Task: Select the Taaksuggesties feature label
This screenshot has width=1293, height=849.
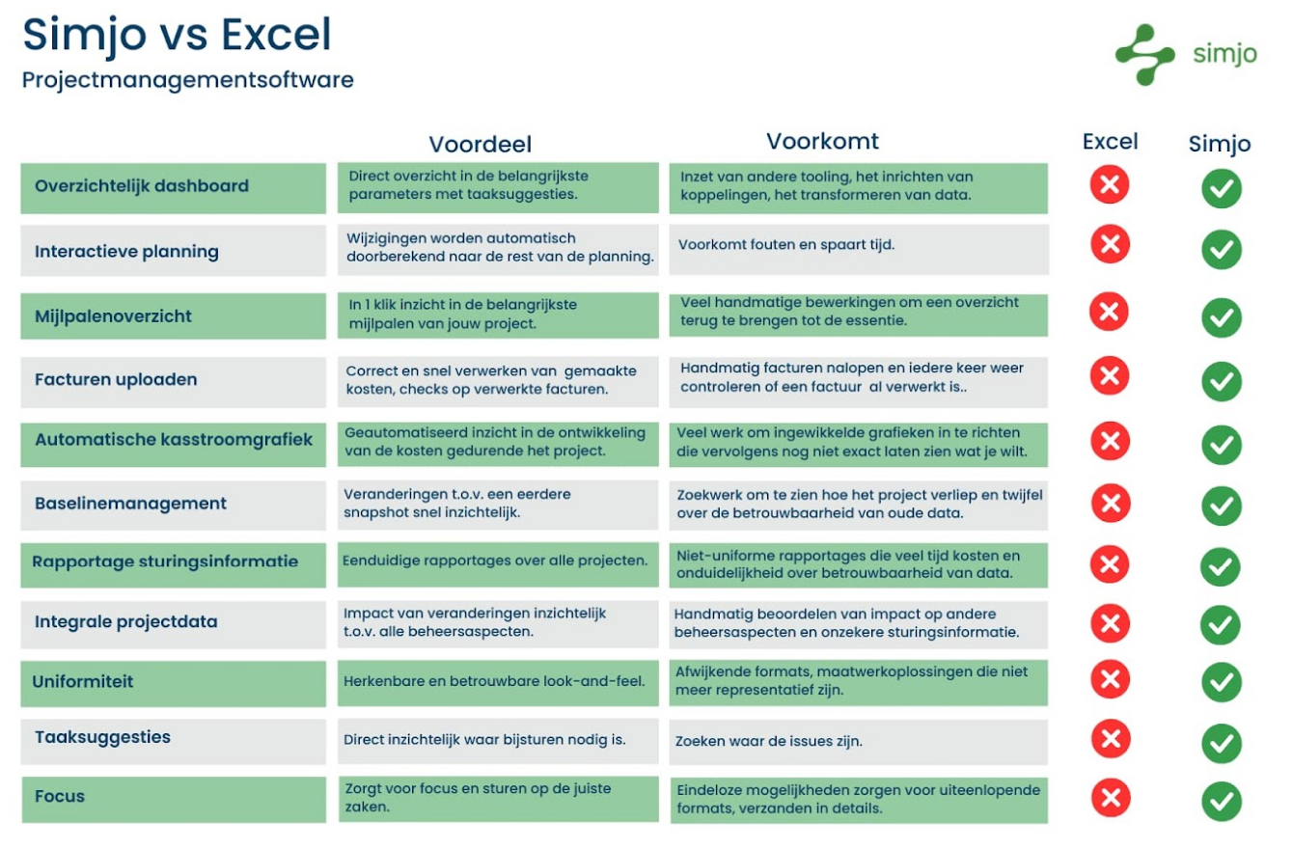Action: (102, 738)
